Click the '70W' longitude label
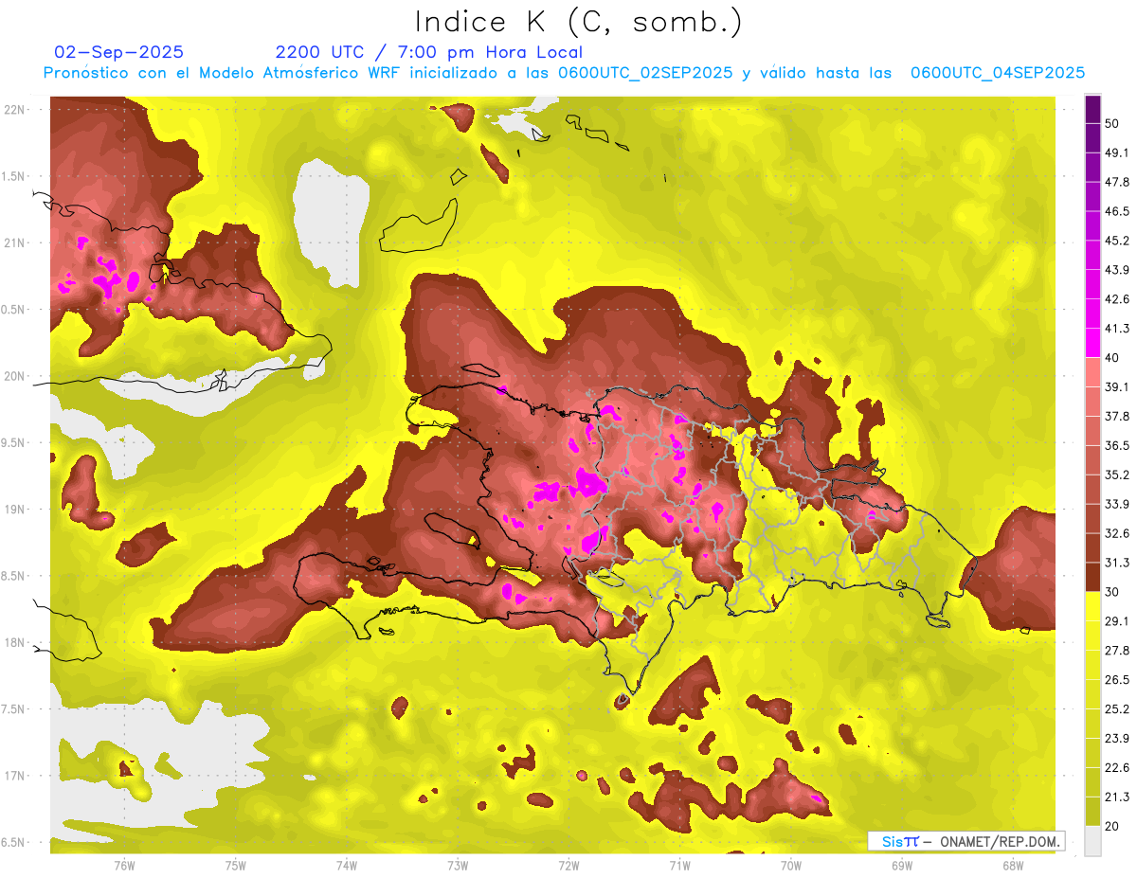 tap(791, 866)
